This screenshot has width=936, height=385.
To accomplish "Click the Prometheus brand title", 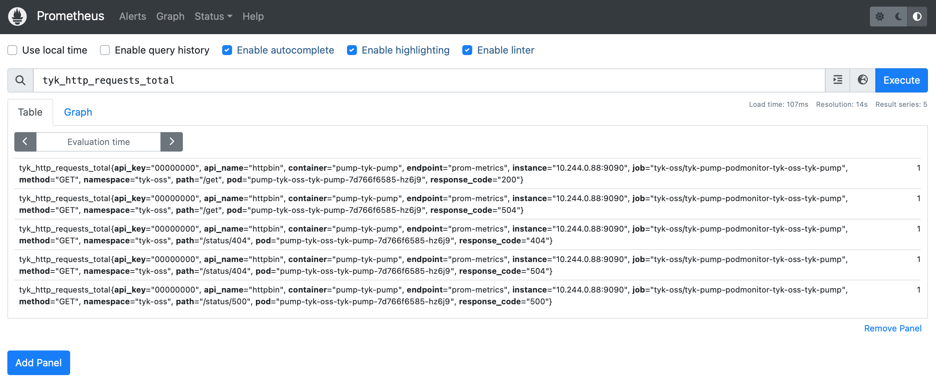I will click(x=71, y=16).
